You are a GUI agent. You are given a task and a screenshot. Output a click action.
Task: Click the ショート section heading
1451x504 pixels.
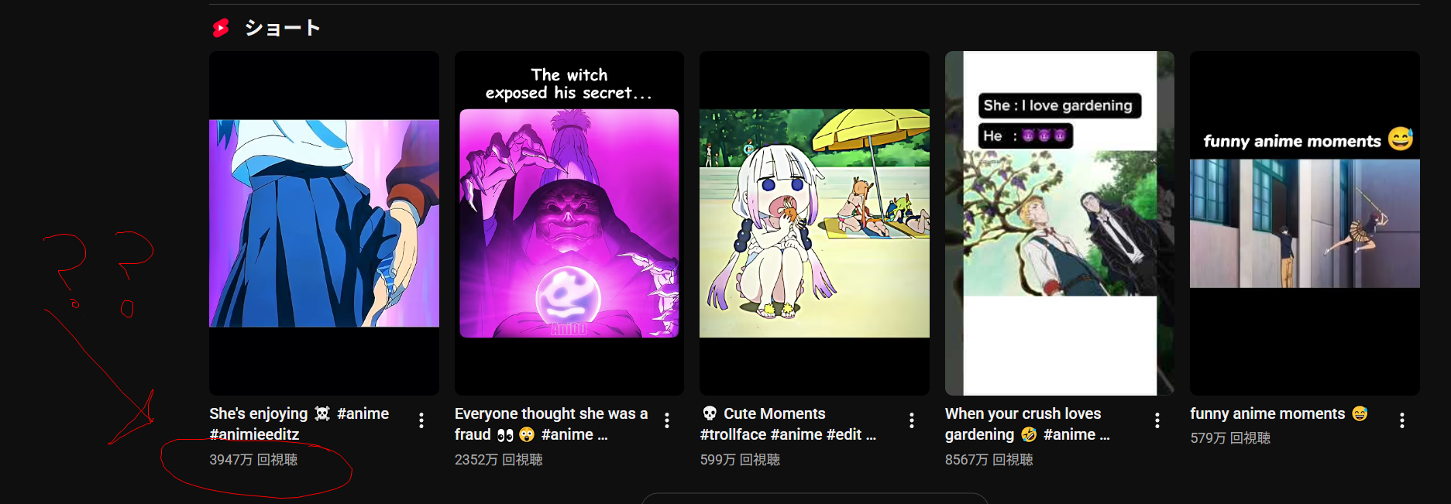[282, 28]
